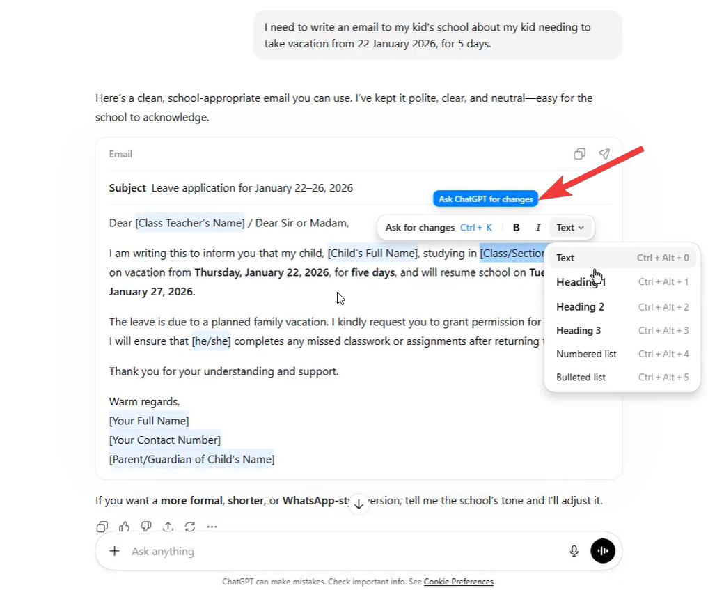This screenshot has width=708, height=590.
Task: Open attachments with the plus icon
Action: pyautogui.click(x=115, y=551)
